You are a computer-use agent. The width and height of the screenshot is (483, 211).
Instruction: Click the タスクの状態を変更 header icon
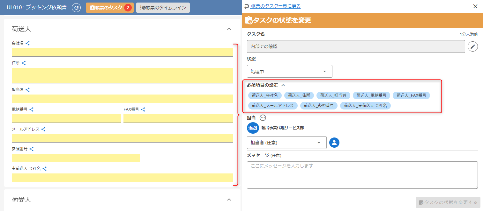click(249, 20)
